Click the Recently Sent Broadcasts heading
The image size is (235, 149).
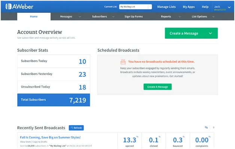(41, 128)
